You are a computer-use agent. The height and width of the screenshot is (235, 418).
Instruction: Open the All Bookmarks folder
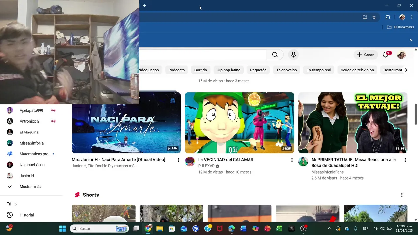pos(400,27)
